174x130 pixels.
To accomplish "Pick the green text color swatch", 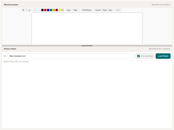I will (x=51, y=10).
